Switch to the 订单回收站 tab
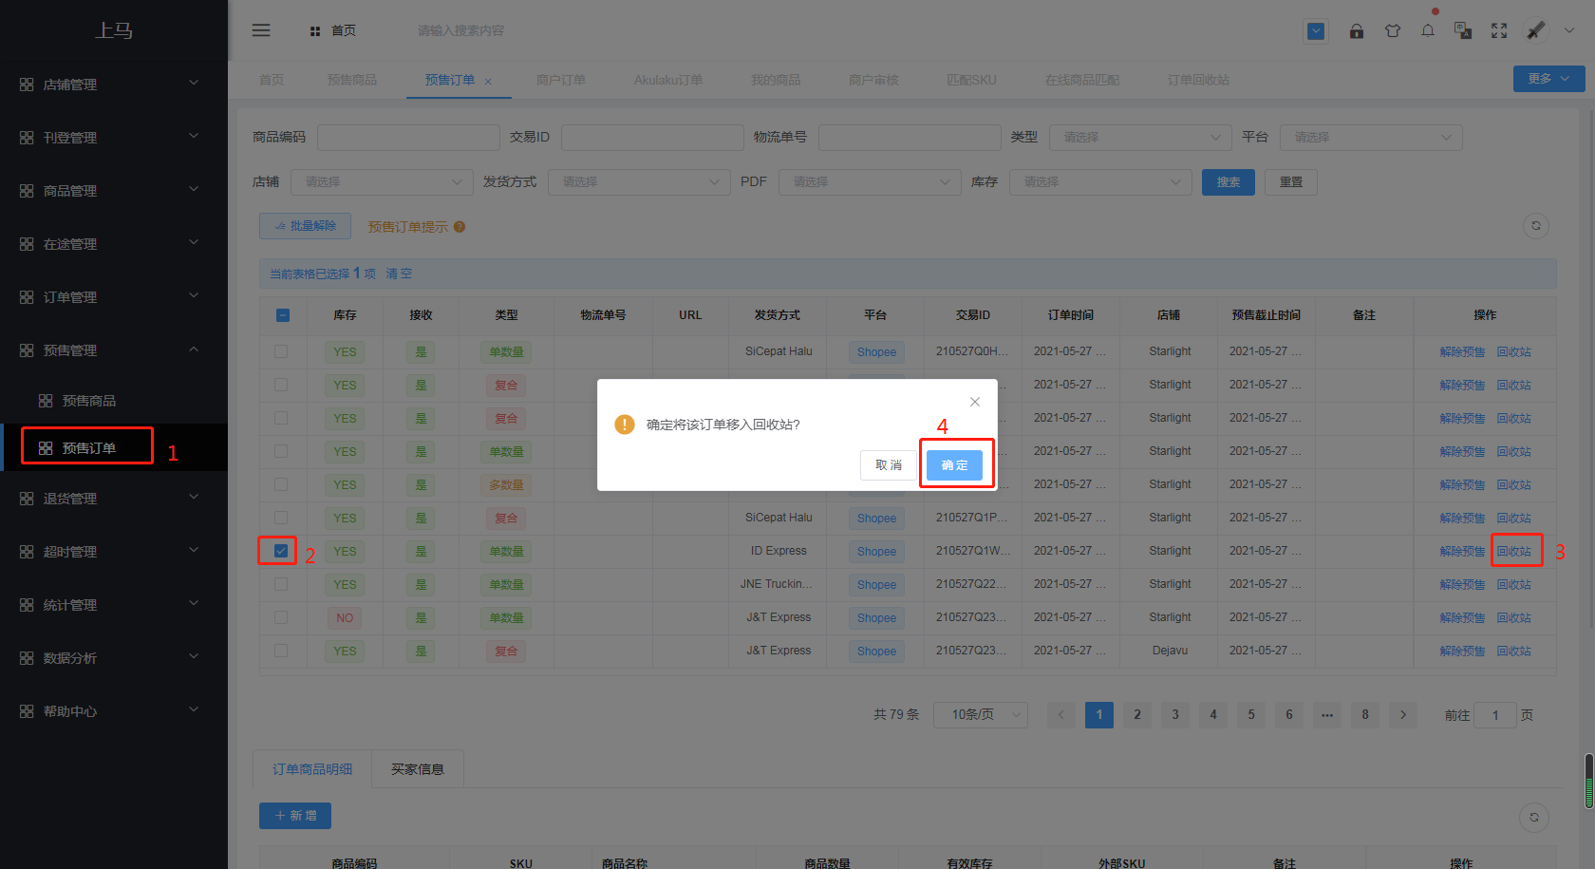The image size is (1595, 869). coord(1198,80)
